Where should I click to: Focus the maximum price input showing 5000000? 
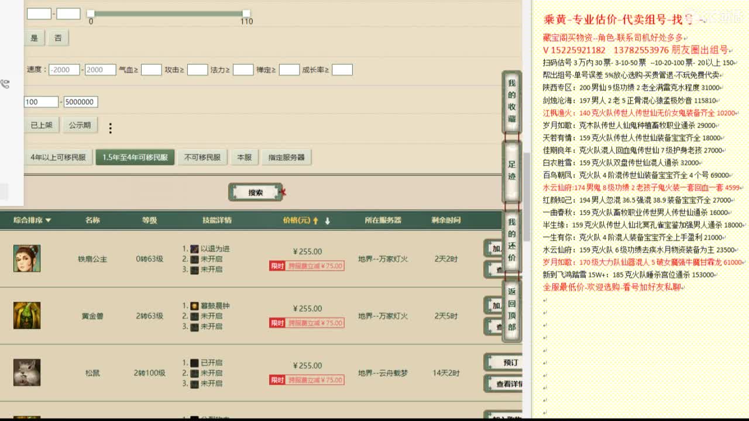pos(81,102)
